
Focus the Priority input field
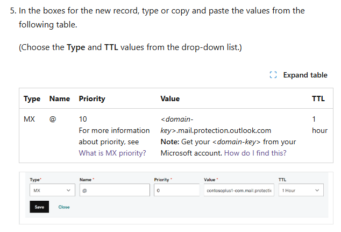coord(175,191)
